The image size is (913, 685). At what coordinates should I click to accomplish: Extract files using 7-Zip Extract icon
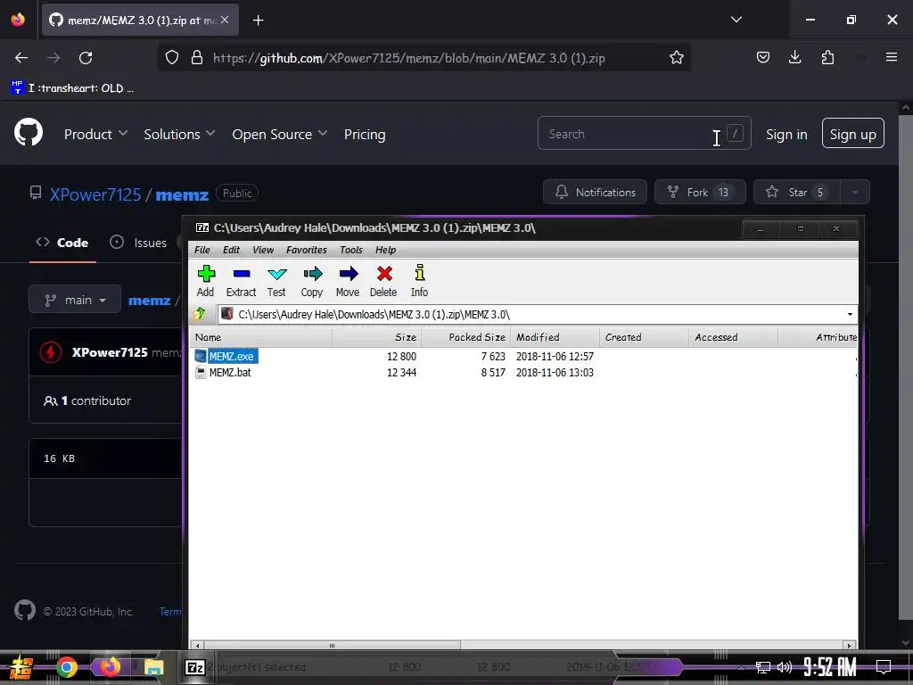[x=241, y=281]
